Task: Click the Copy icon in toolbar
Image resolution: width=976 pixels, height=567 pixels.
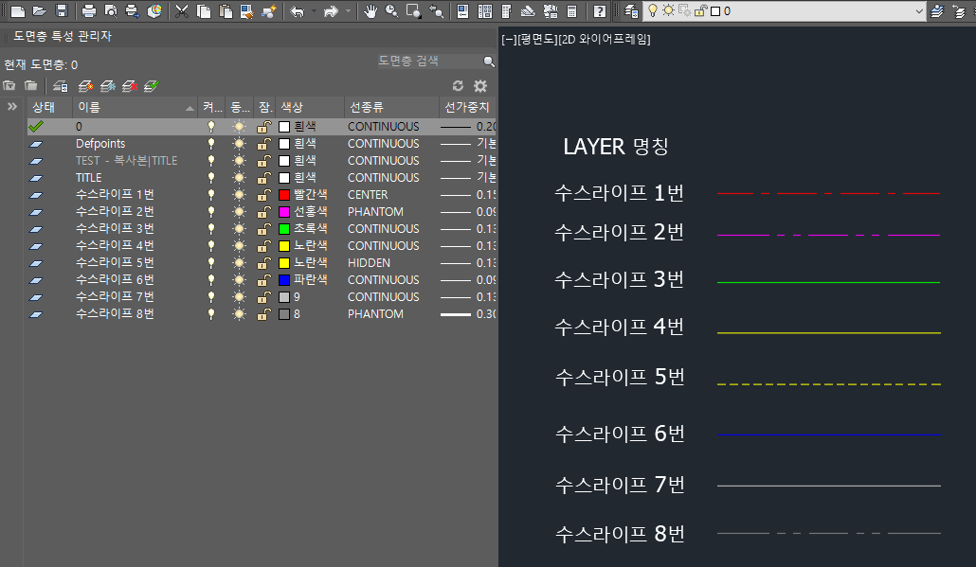Action: 204,10
